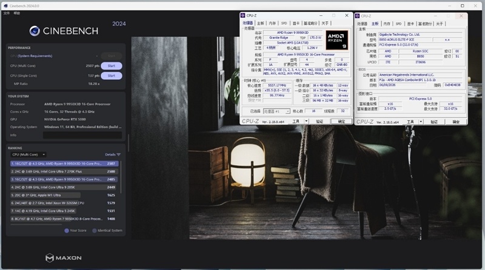The height and width of the screenshot is (270, 485).
Task: Select ranking row with score 2485
Action: click(x=64, y=179)
